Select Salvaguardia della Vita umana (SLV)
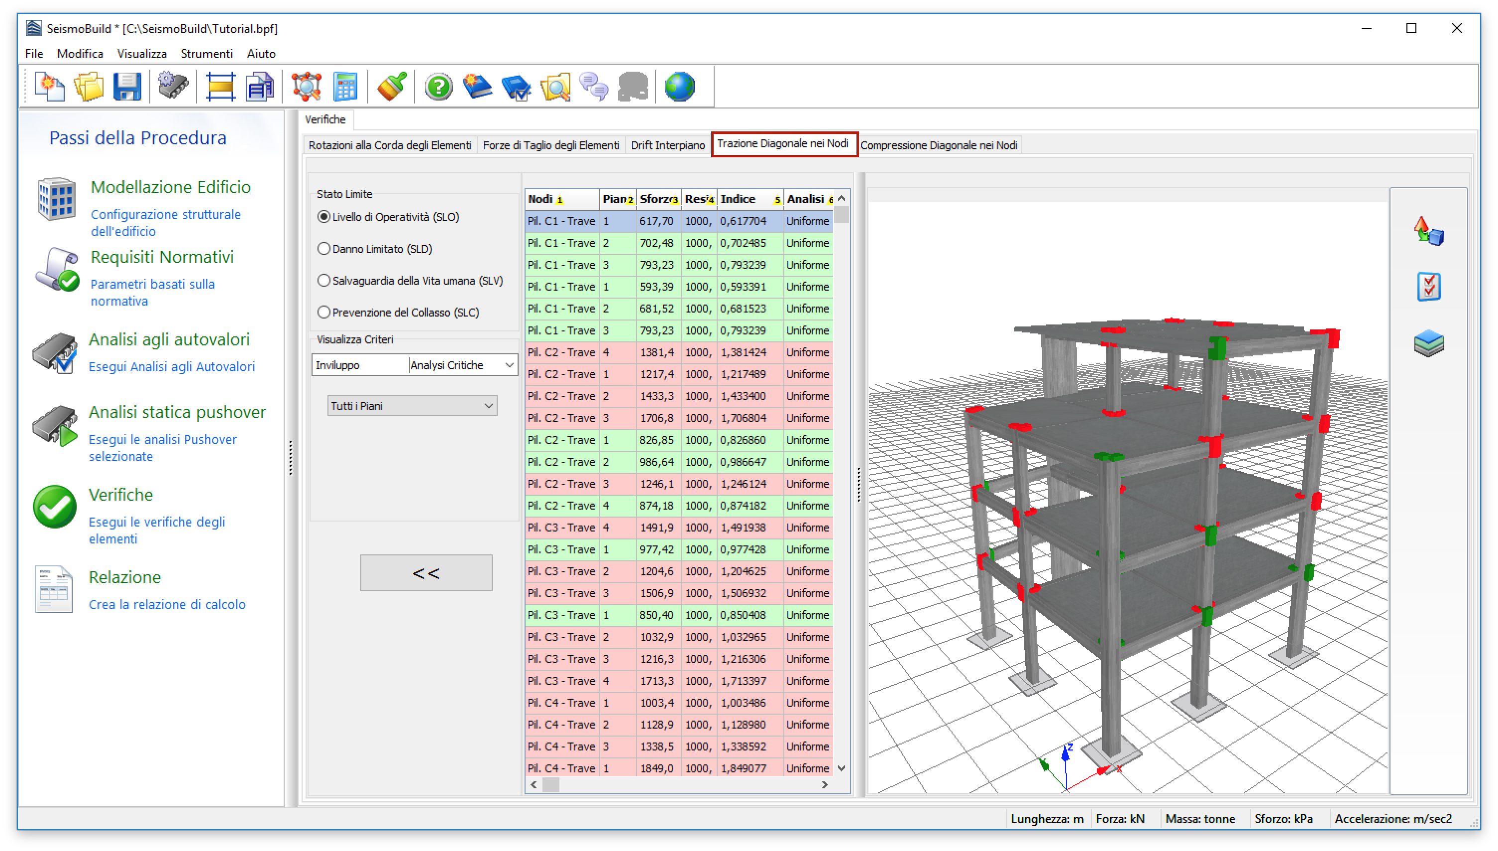1498x851 pixels. (324, 281)
